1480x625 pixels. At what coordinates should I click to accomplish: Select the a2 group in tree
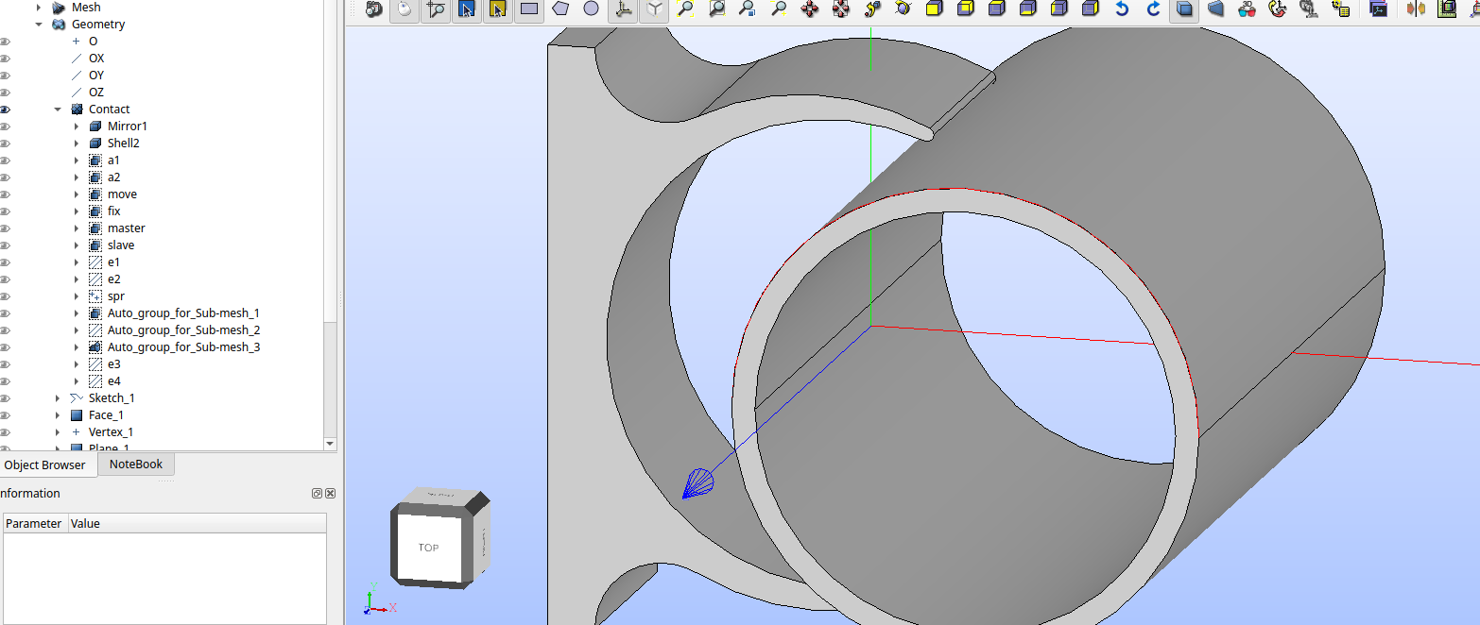pos(113,177)
